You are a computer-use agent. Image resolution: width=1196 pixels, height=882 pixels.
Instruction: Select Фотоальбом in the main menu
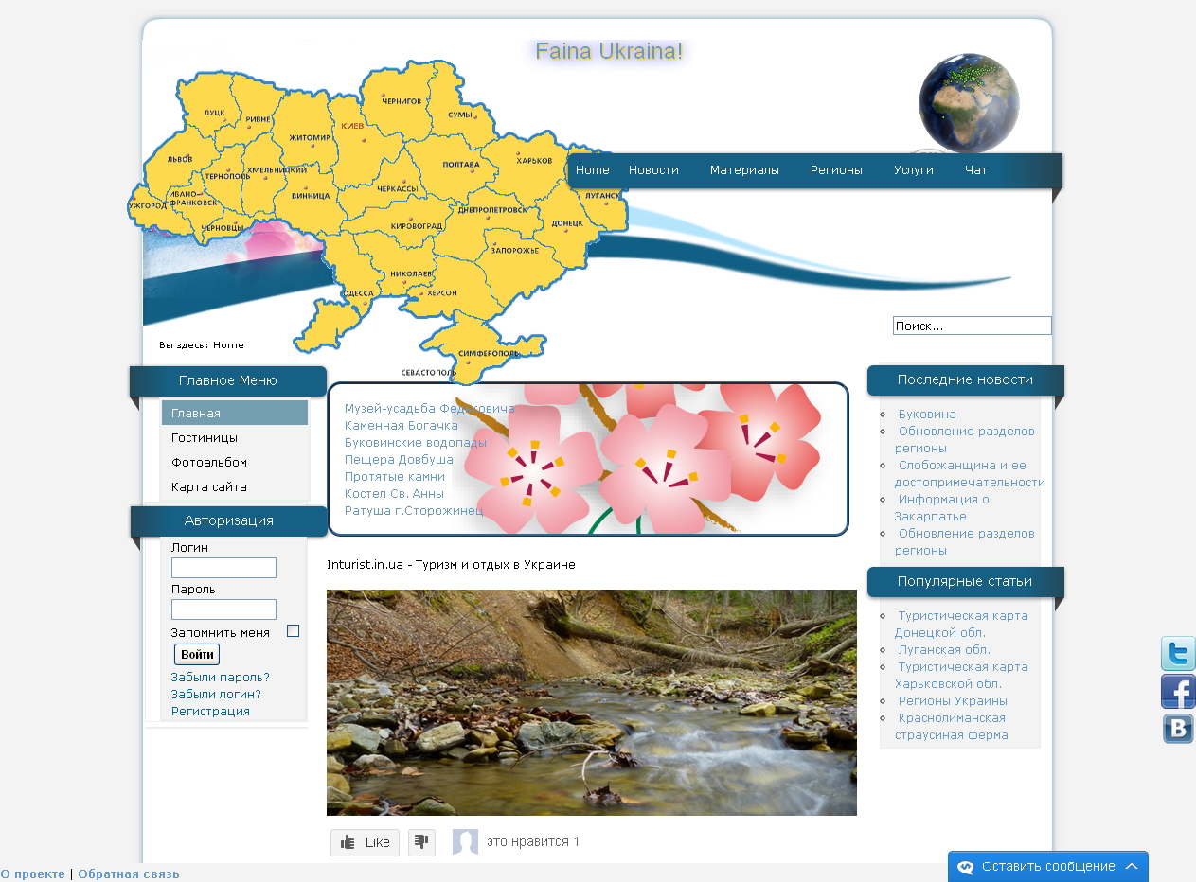point(235,463)
